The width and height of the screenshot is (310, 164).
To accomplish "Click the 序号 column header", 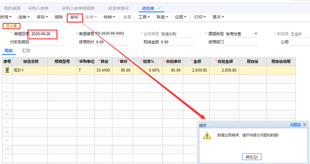I will [7, 61].
